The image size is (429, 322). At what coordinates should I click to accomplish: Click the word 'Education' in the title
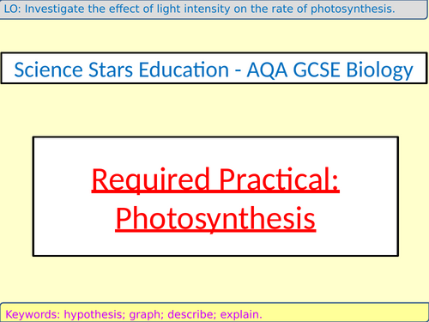[x=184, y=70]
